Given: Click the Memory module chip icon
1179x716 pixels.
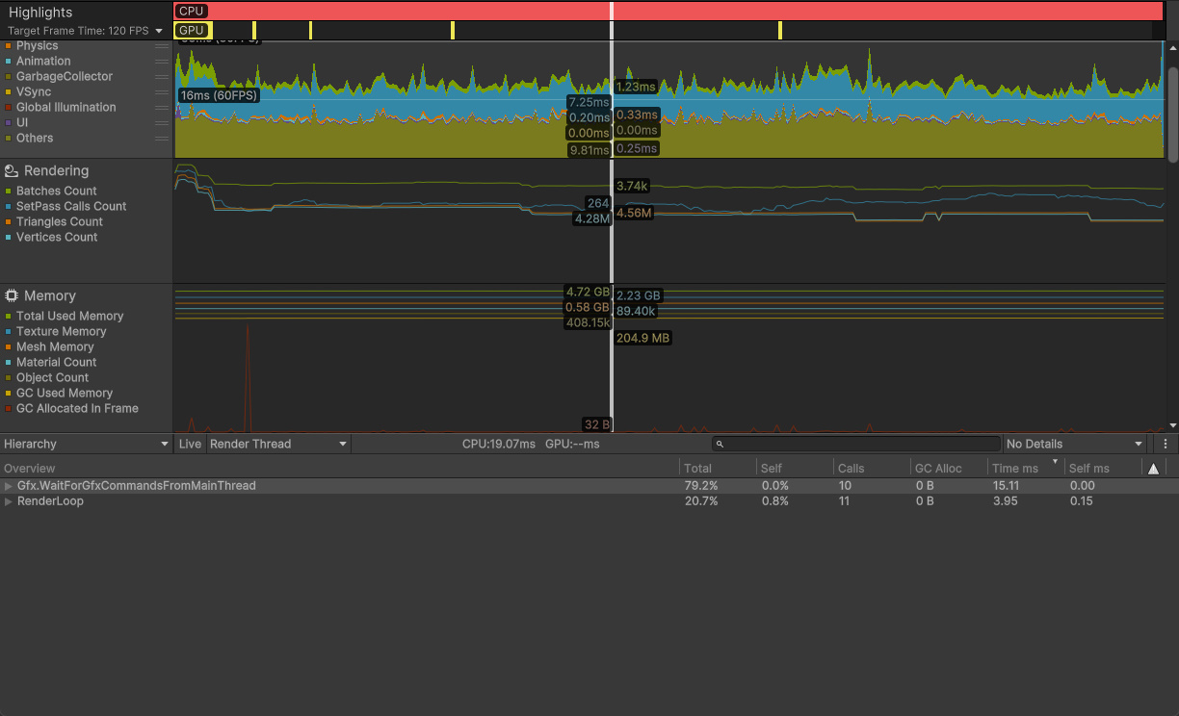Looking at the screenshot, I should click(x=12, y=295).
